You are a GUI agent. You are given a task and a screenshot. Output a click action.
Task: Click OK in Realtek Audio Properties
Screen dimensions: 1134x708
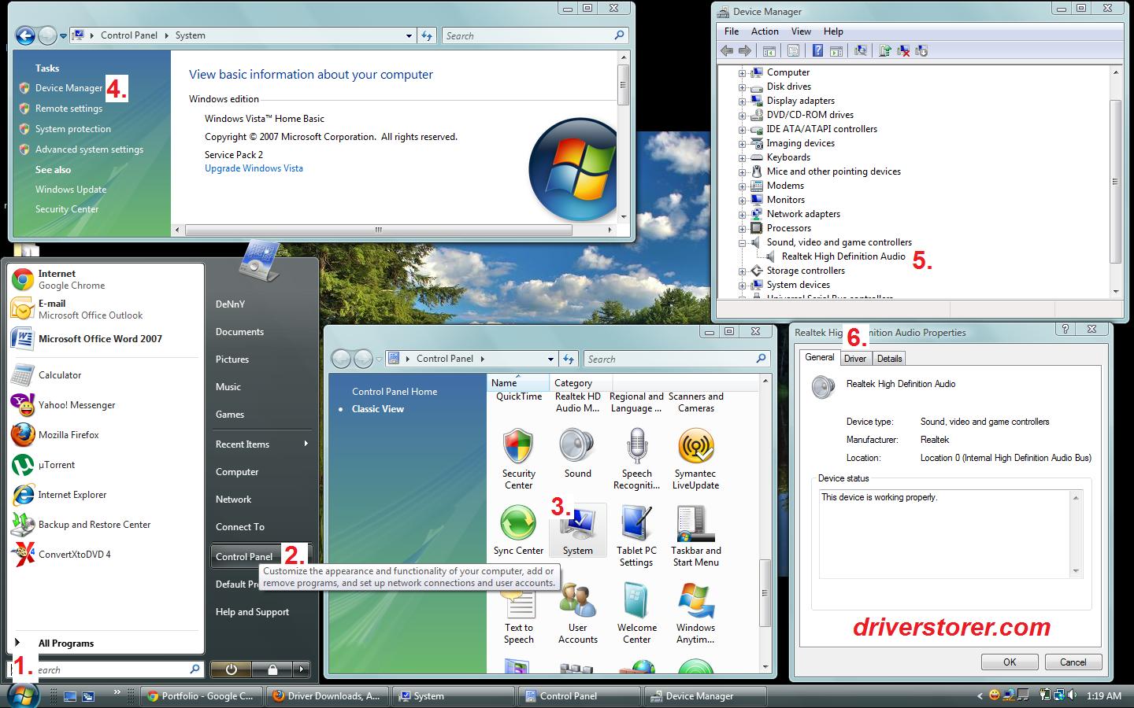point(1010,662)
